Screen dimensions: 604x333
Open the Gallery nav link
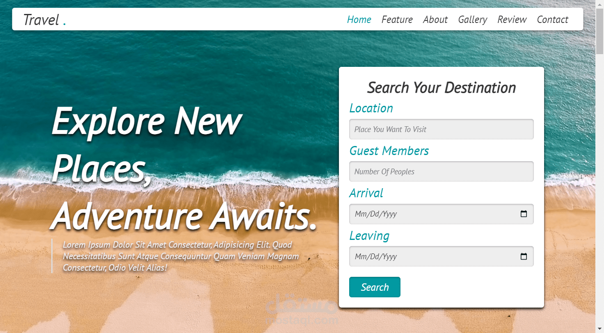tap(473, 20)
